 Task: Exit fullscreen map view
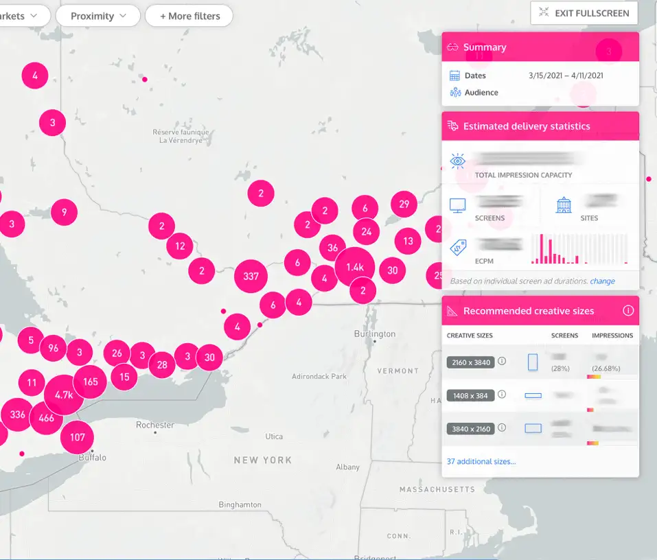(584, 13)
